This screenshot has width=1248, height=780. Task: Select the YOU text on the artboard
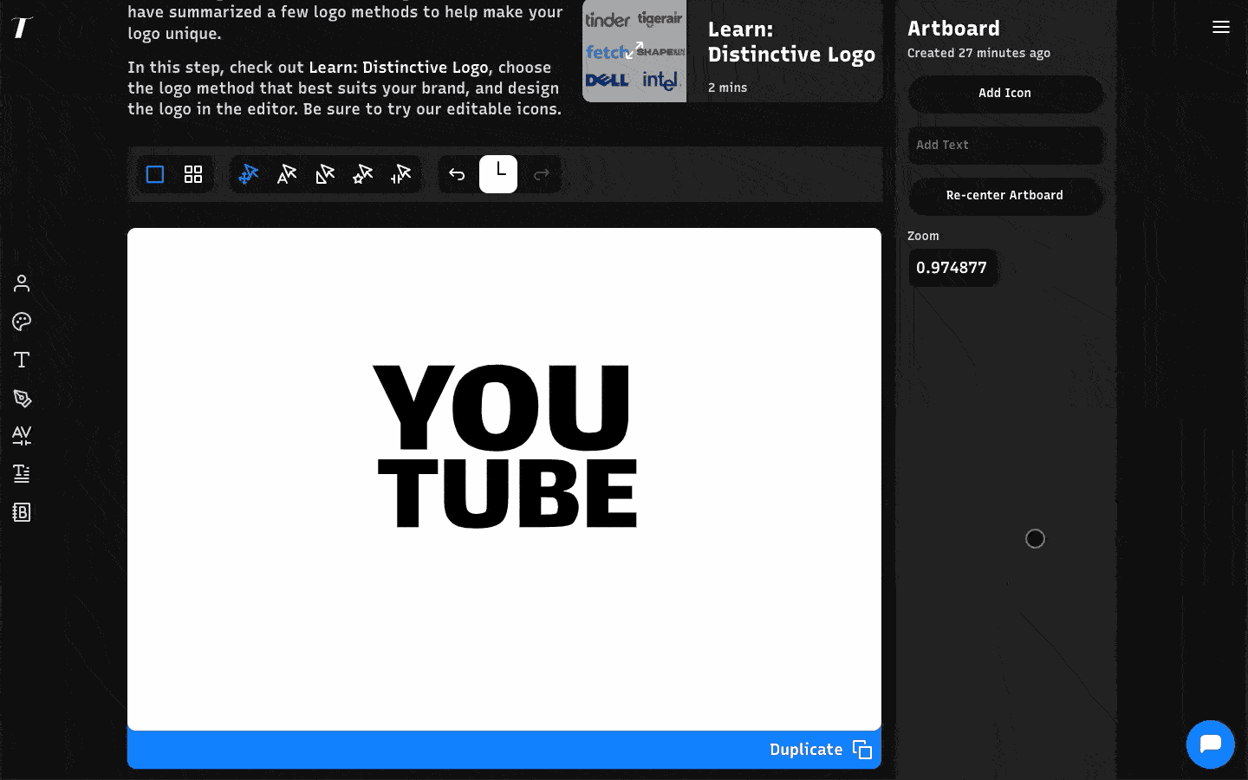(502, 407)
